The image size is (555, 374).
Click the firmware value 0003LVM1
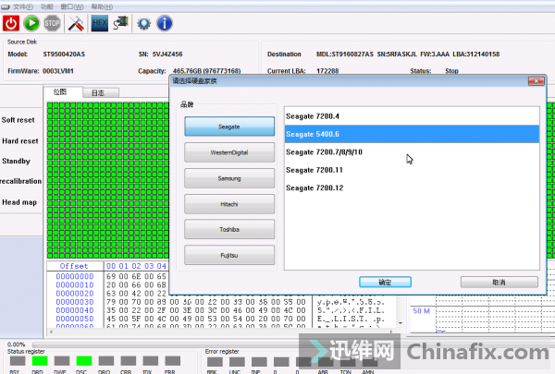pyautogui.click(x=58, y=71)
